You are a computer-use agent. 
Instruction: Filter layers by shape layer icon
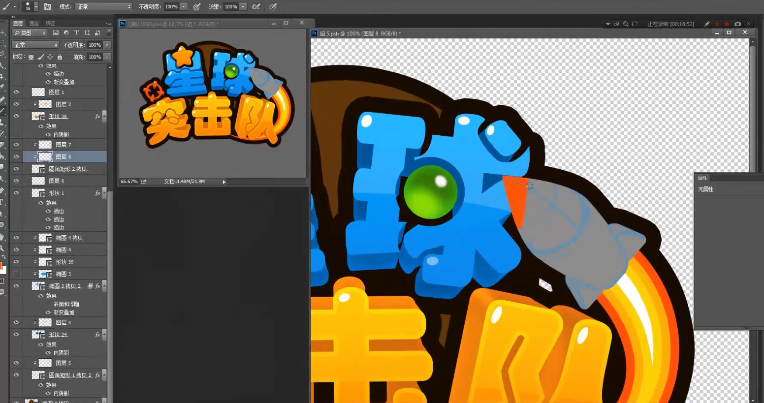pos(87,32)
